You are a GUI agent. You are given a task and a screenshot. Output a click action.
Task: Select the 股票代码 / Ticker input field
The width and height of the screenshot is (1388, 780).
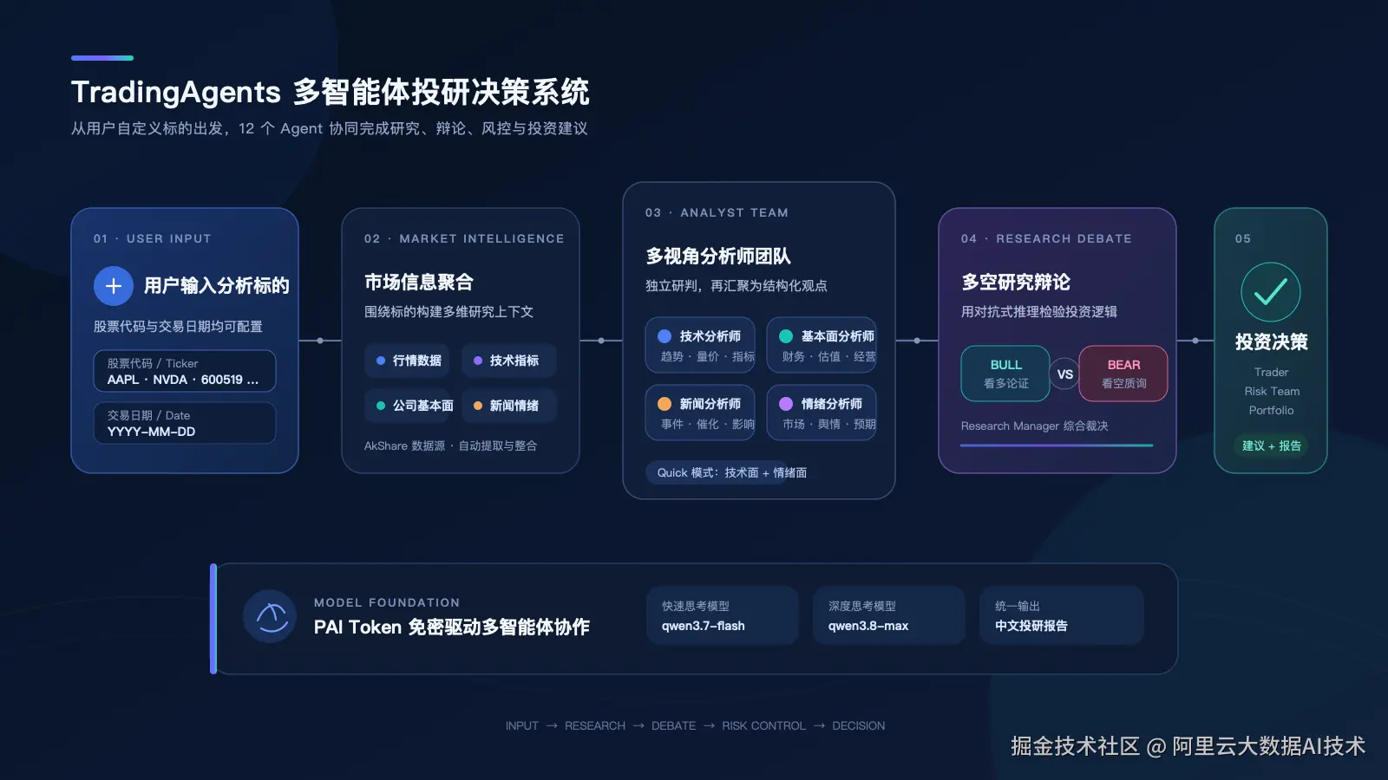pyautogui.click(x=185, y=371)
